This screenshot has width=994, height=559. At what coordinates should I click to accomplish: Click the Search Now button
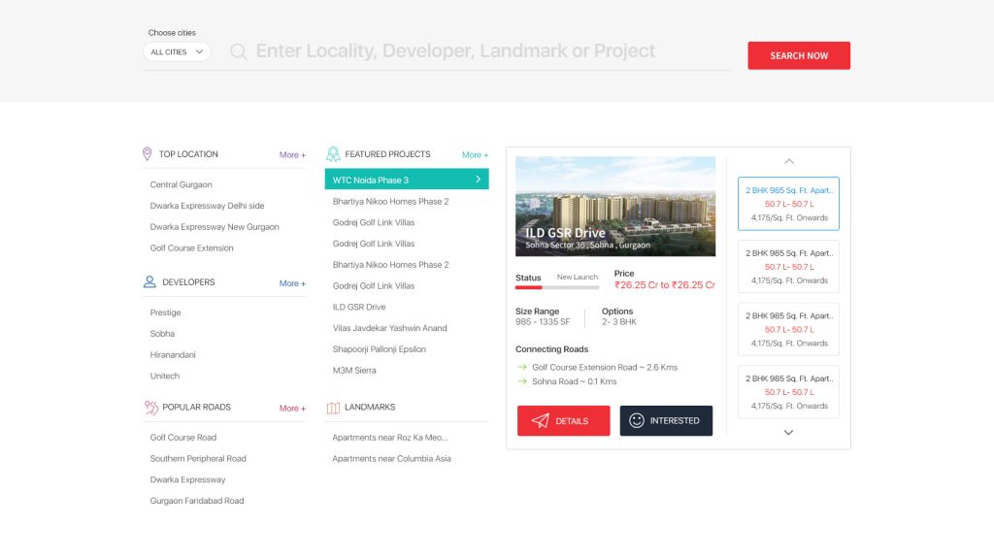[x=799, y=55]
